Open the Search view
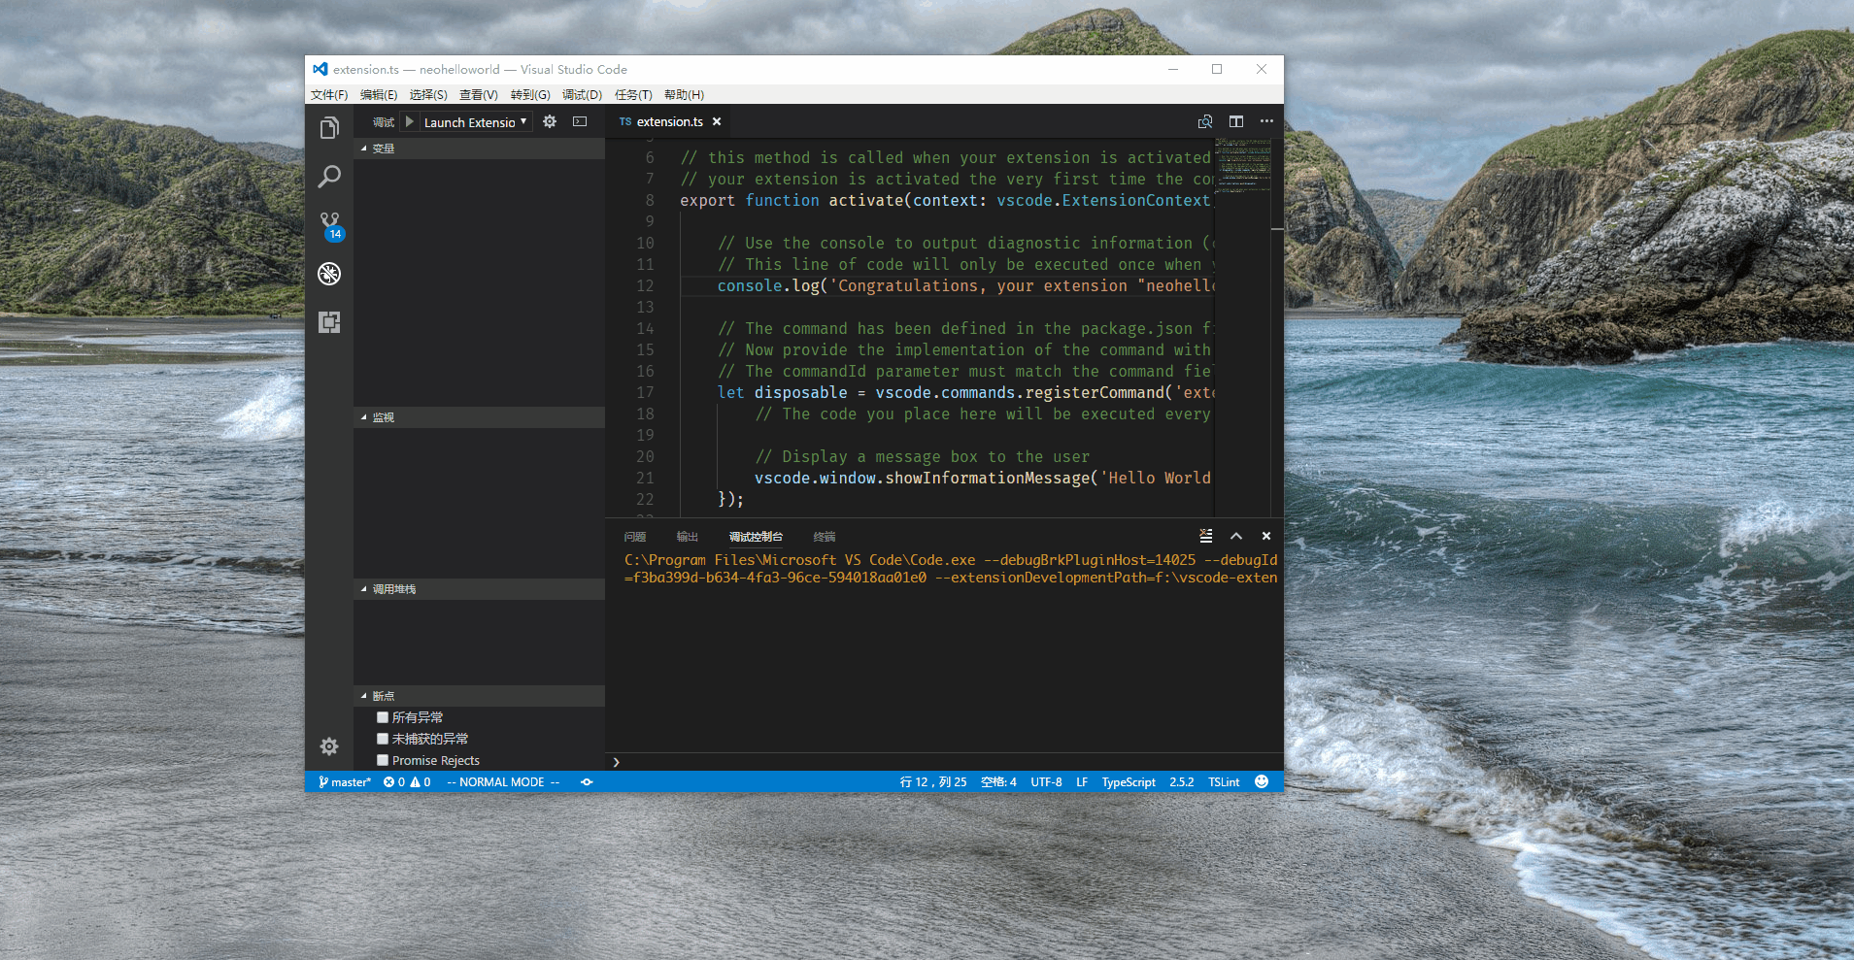1854x960 pixels. coord(329,177)
